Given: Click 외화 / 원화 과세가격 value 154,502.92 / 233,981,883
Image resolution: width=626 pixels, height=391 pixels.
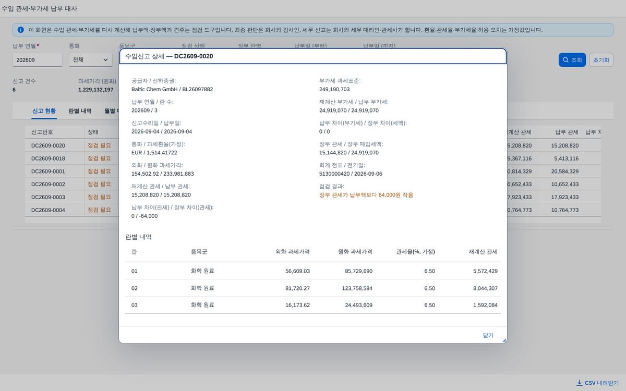Looking at the screenshot, I should pyautogui.click(x=163, y=174).
